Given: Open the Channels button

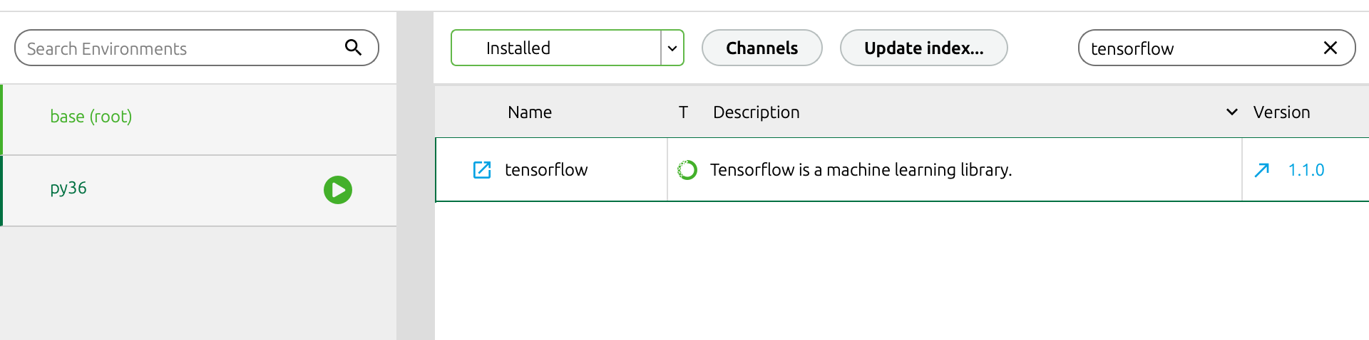Looking at the screenshot, I should [x=762, y=48].
